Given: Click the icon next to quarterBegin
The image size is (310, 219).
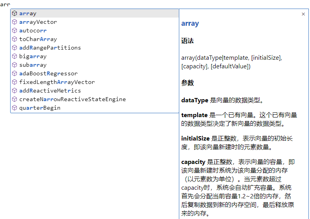Looking at the screenshot, I should tap(14, 108).
